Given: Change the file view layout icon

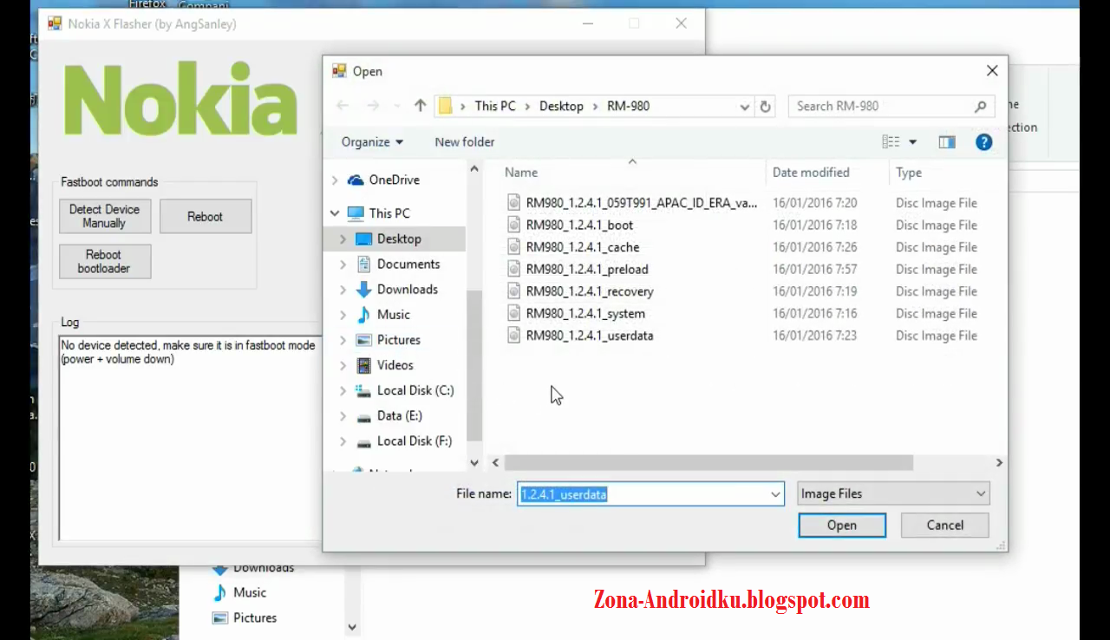Looking at the screenshot, I should click(x=891, y=142).
